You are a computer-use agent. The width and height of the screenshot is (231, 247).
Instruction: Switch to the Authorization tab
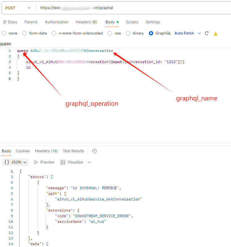click(x=57, y=22)
